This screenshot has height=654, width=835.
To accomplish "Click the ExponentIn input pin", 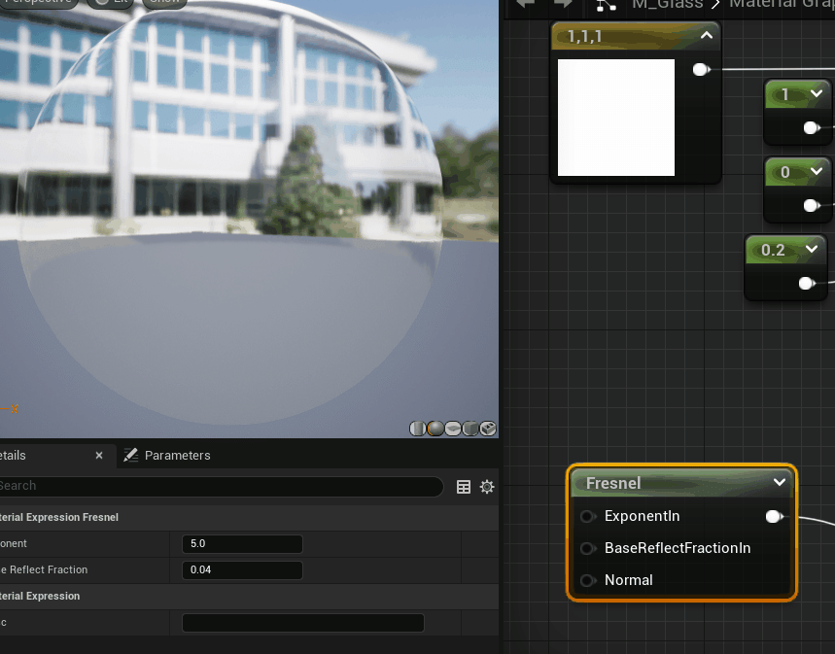I will 587,516.
